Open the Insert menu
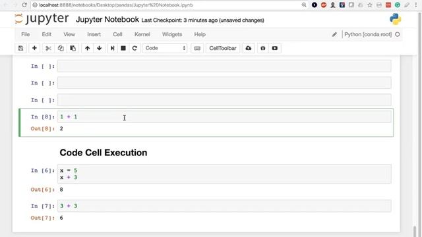Viewport: 422px width, 237px height. pyautogui.click(x=94, y=34)
